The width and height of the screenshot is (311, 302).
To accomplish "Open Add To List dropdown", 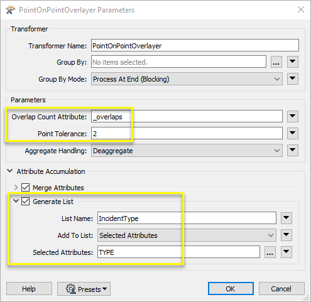I will coord(187,235).
